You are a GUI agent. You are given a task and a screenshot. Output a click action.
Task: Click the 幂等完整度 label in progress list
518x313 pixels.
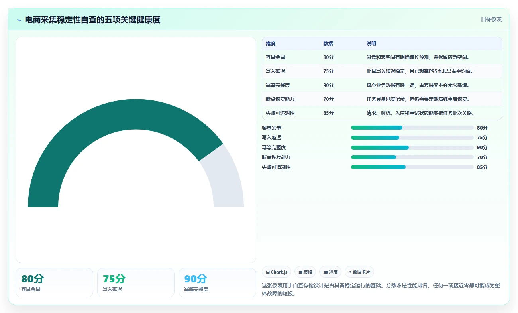click(274, 148)
